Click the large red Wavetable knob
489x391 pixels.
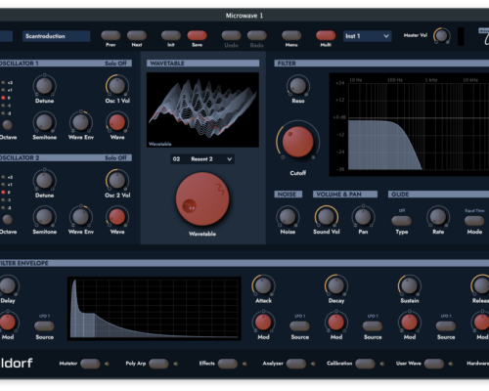coord(202,199)
